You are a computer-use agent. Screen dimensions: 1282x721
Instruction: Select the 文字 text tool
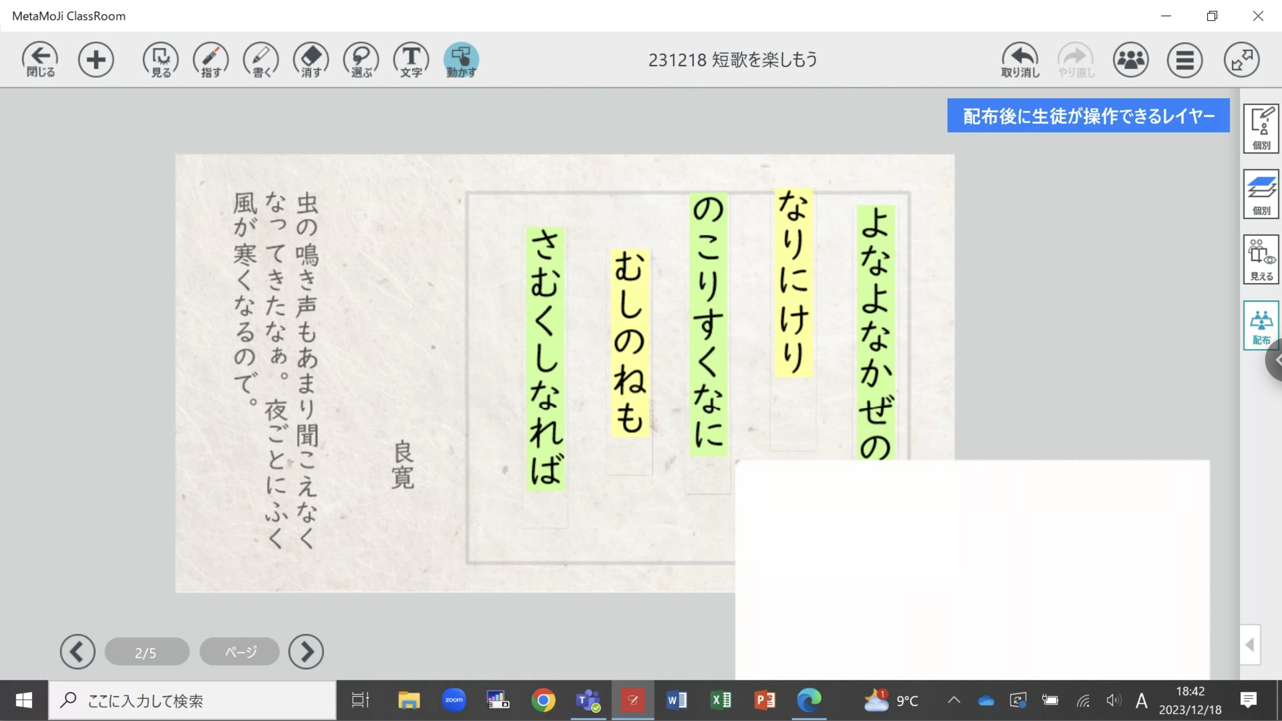click(x=411, y=60)
